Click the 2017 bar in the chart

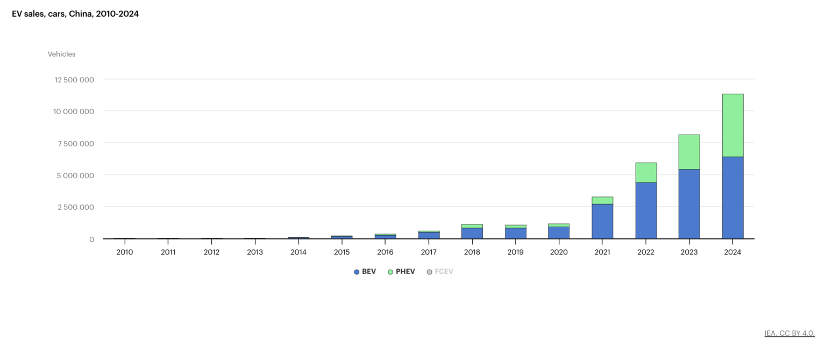(429, 235)
